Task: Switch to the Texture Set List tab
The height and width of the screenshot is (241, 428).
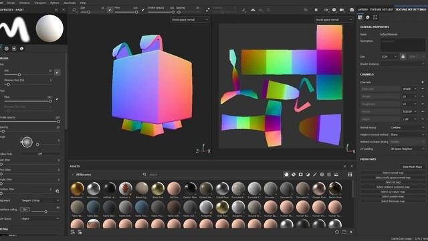Action: point(381,9)
